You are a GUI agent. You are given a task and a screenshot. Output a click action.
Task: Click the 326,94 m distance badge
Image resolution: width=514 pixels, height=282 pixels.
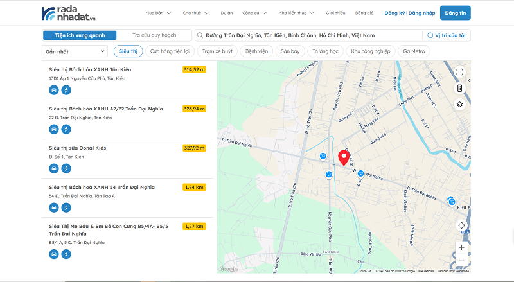[x=195, y=109]
